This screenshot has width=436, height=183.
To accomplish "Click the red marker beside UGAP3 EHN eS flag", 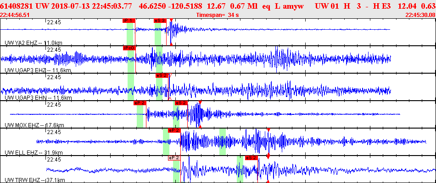I will click(x=170, y=75).
